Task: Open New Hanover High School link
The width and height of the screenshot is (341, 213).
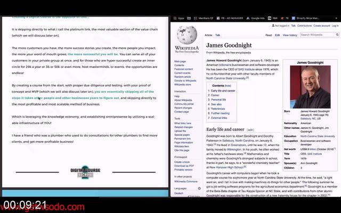Action: tap(226, 167)
